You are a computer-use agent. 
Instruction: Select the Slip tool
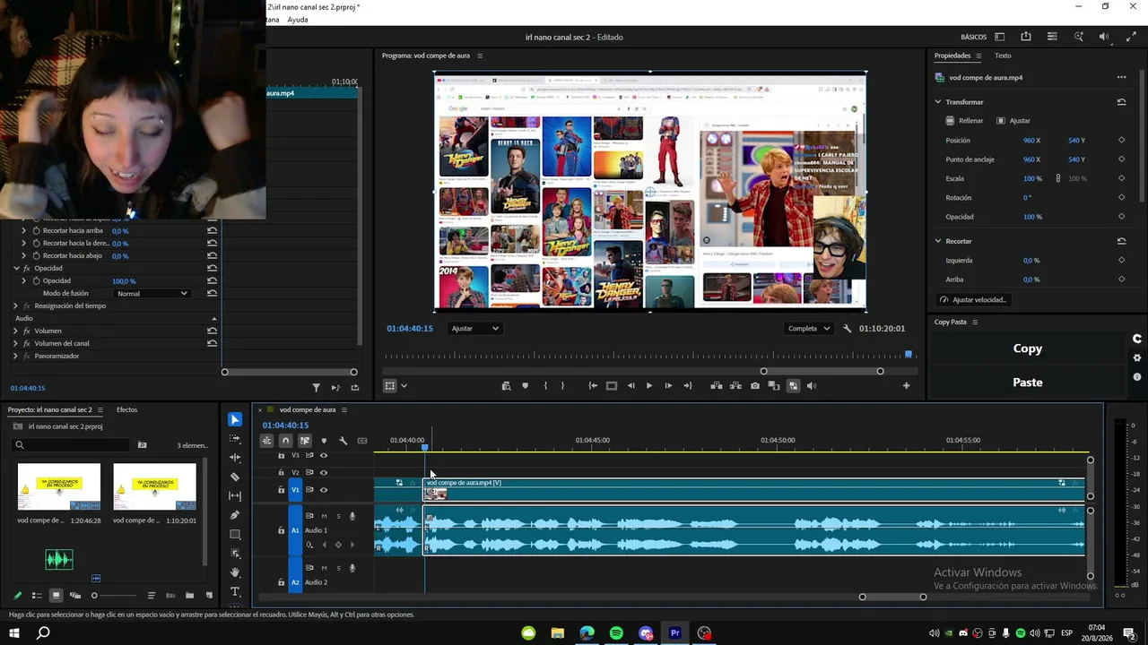point(235,495)
